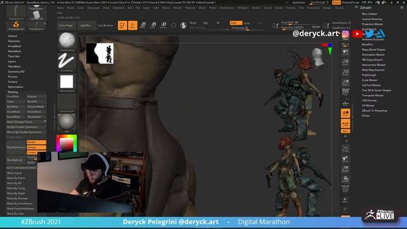
Task: Open the Brush menu
Action: (71, 8)
